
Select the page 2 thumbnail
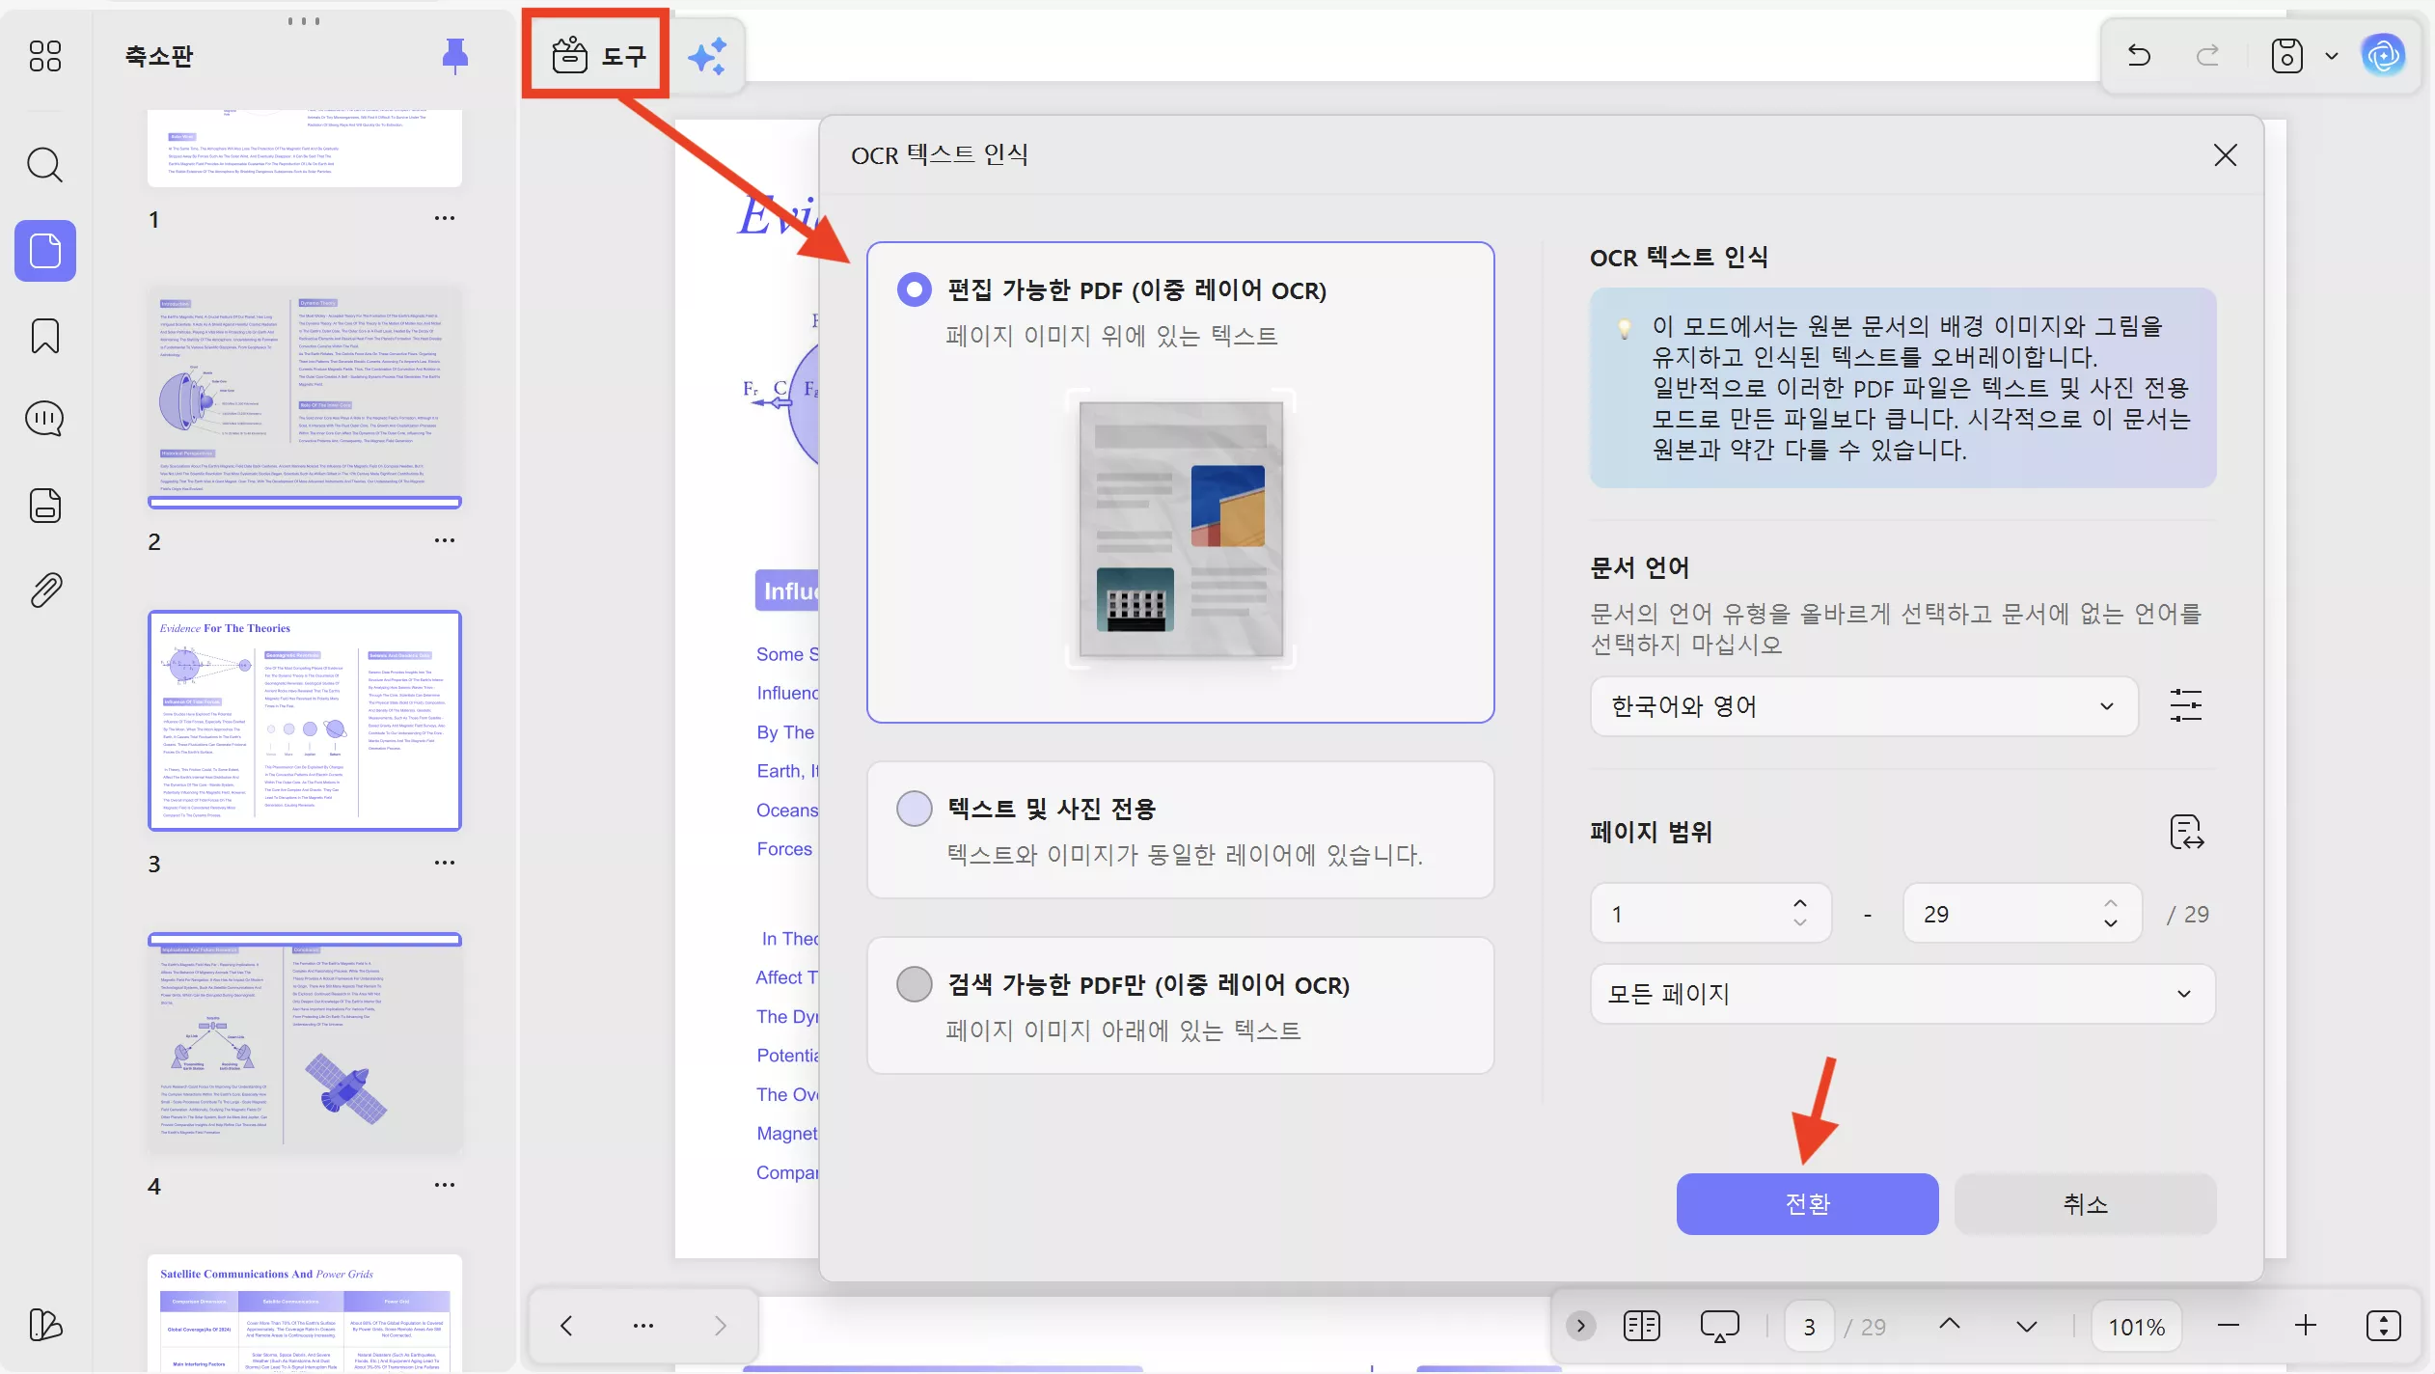[305, 396]
